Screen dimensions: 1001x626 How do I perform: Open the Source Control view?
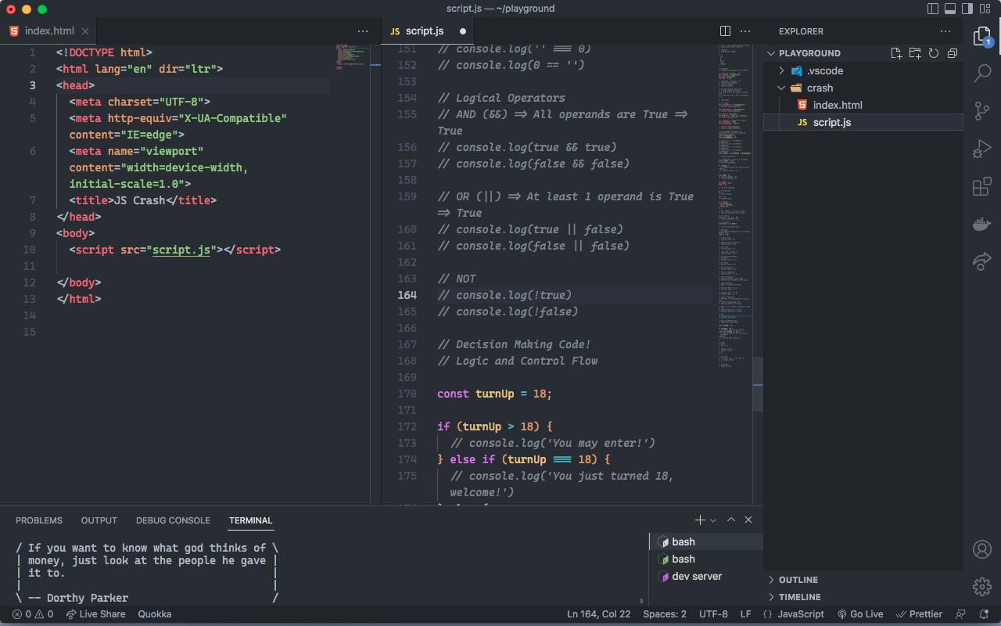click(x=981, y=110)
